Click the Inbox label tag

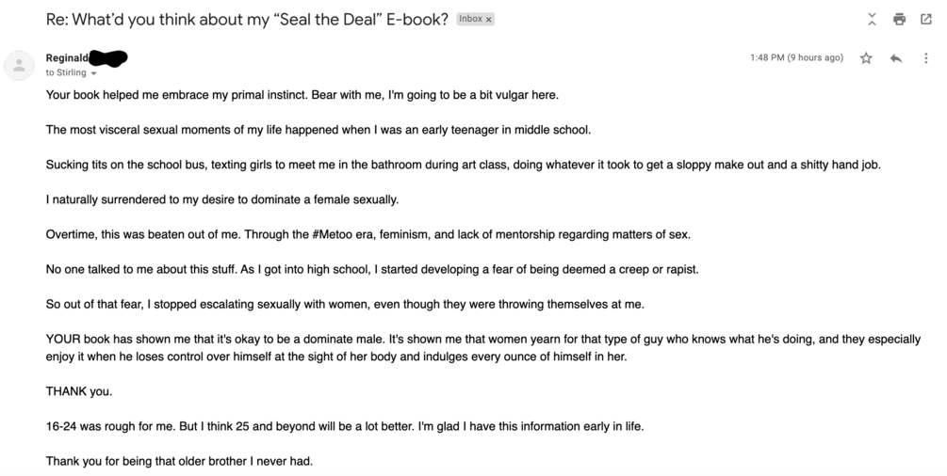click(470, 19)
